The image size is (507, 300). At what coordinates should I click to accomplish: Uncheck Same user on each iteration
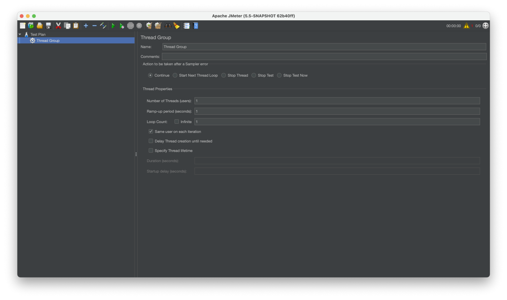(151, 131)
